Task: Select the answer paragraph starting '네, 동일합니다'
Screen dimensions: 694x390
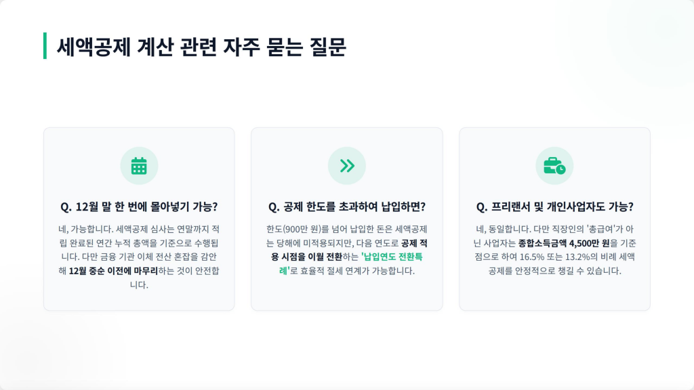Action: coord(554,250)
